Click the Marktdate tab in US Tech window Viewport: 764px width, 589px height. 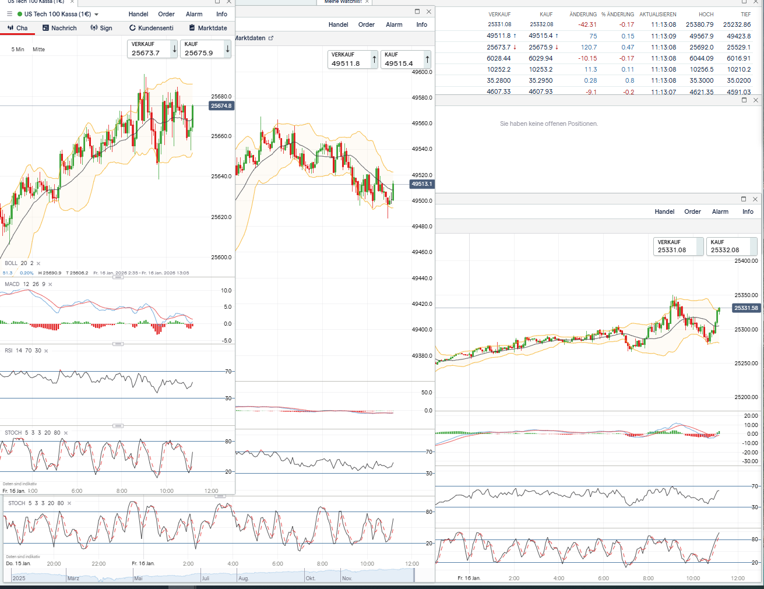coord(208,28)
